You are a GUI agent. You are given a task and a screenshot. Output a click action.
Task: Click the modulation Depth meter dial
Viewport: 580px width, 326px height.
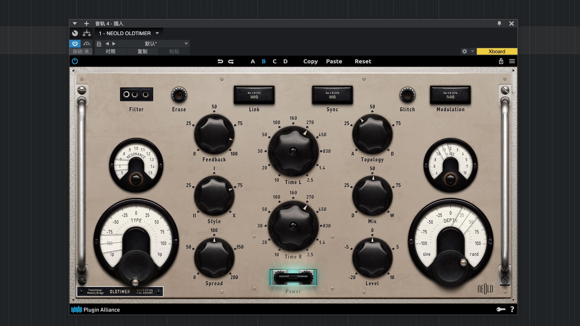(x=450, y=241)
